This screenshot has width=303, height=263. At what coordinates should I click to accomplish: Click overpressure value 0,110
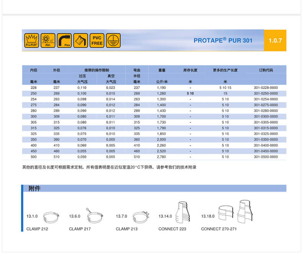pyautogui.click(x=82, y=88)
